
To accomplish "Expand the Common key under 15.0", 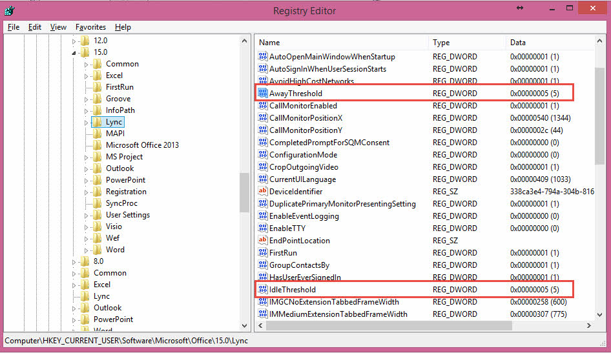I will tap(86, 65).
